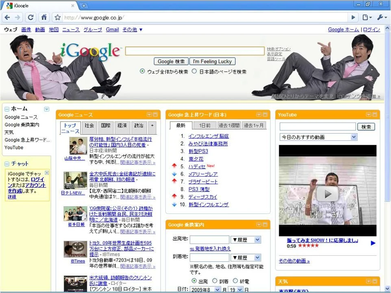Open the 2009年8 year-month dropdown
Image resolution: width=391 pixels, height=293 pixels.
click(205, 290)
